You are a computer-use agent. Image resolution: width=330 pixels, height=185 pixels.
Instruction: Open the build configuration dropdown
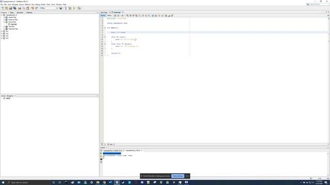click(57, 8)
